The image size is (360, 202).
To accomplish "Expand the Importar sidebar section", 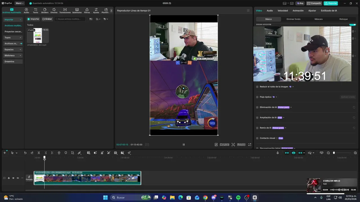I will [x=13, y=20].
